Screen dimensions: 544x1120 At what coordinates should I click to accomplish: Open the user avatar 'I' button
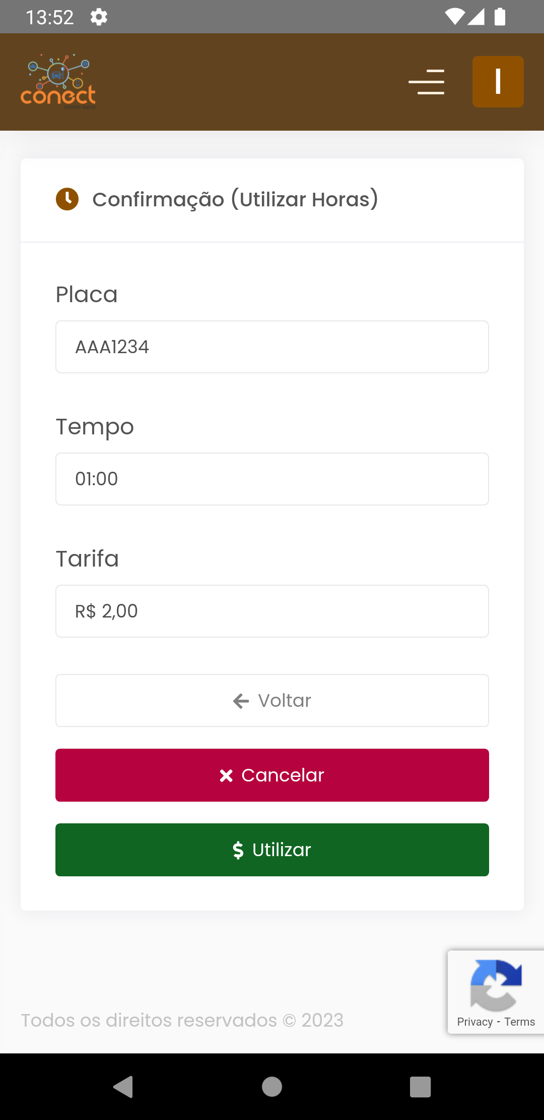(498, 82)
